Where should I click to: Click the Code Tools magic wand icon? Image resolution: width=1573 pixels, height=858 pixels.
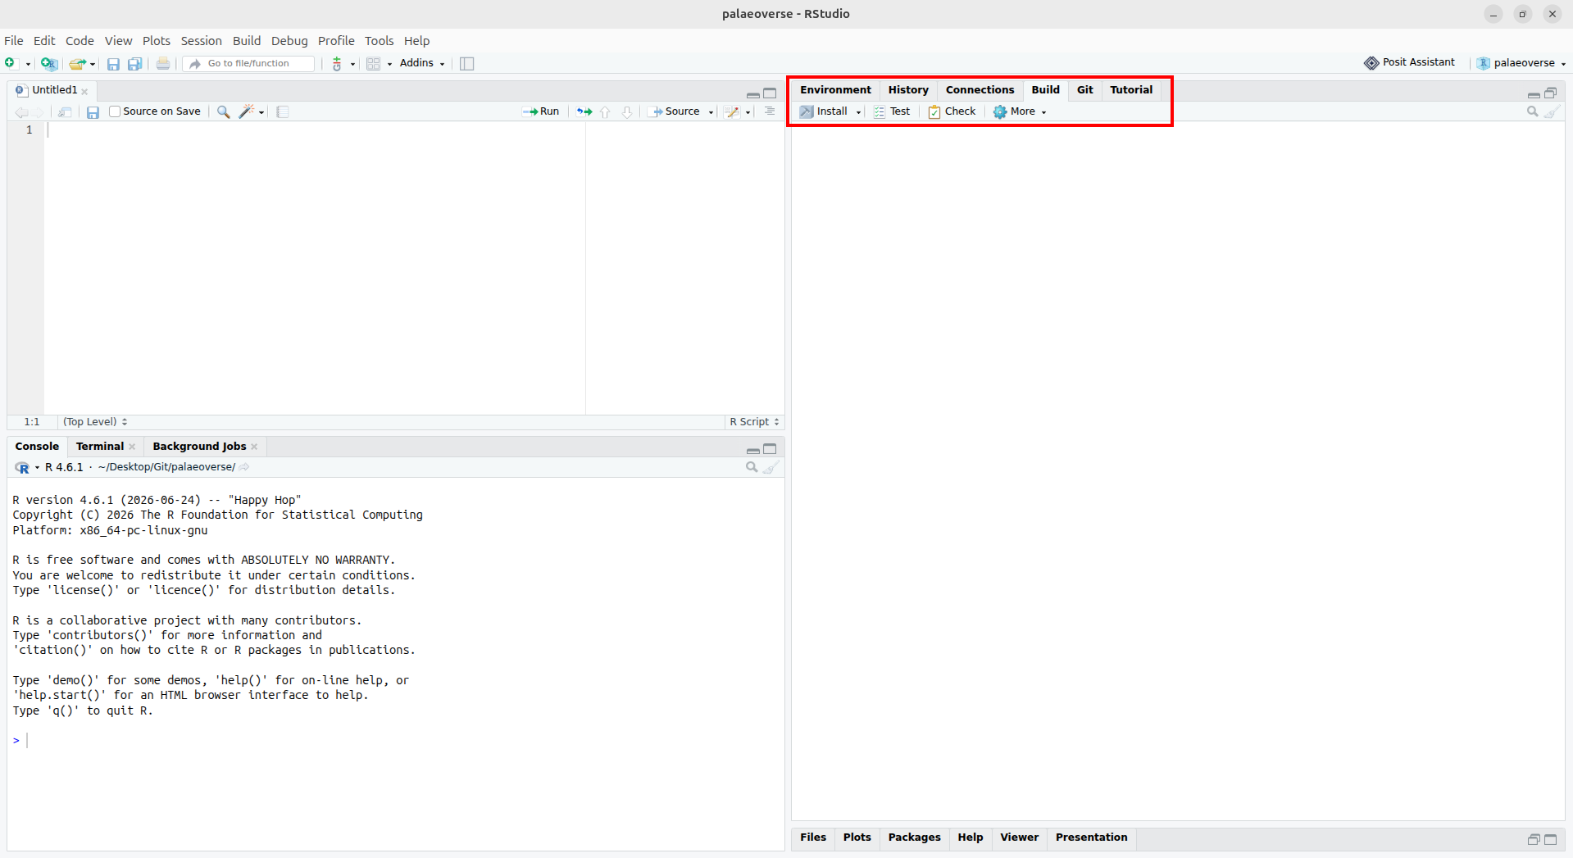tap(246, 111)
